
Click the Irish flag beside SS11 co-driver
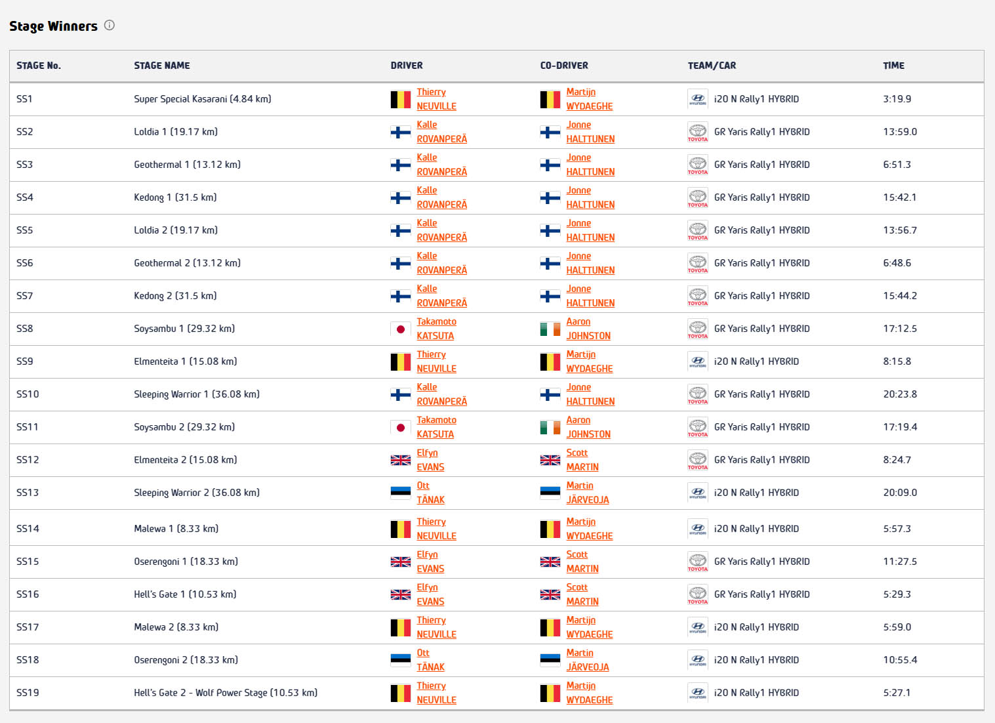550,427
